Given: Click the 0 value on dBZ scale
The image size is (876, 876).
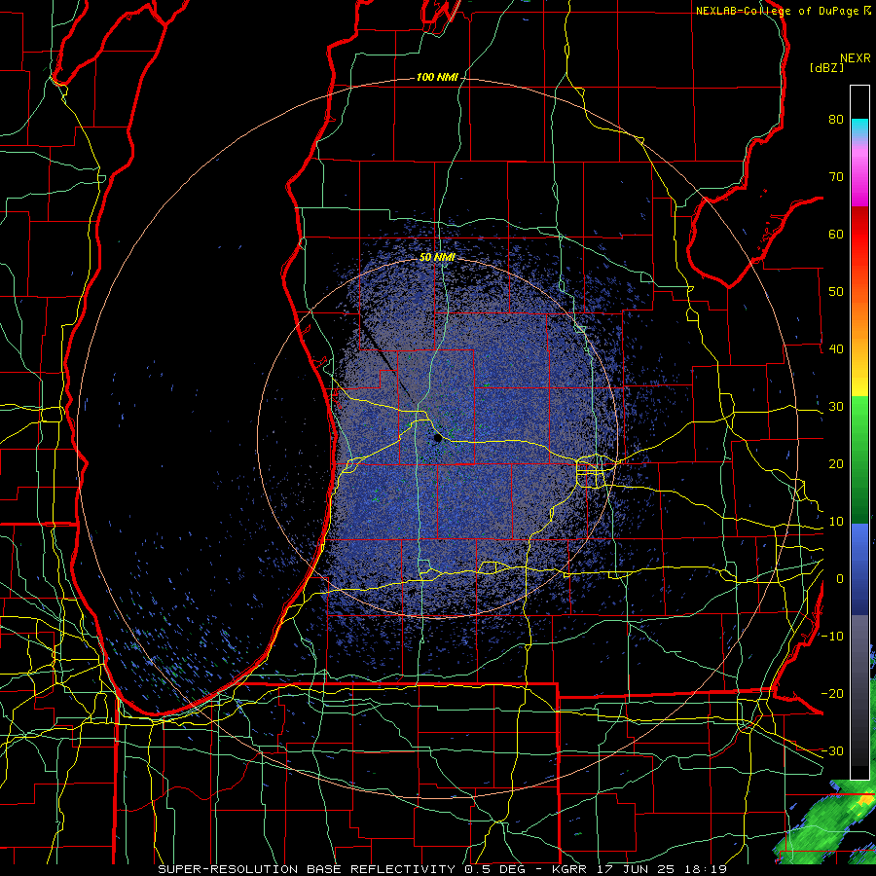Looking at the screenshot, I should (x=840, y=579).
